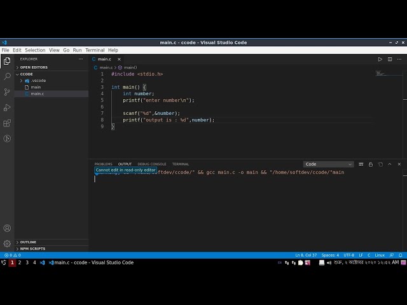The width and height of the screenshot is (407, 305).
Task: Switch to the Output panel tab
Action: click(125, 164)
